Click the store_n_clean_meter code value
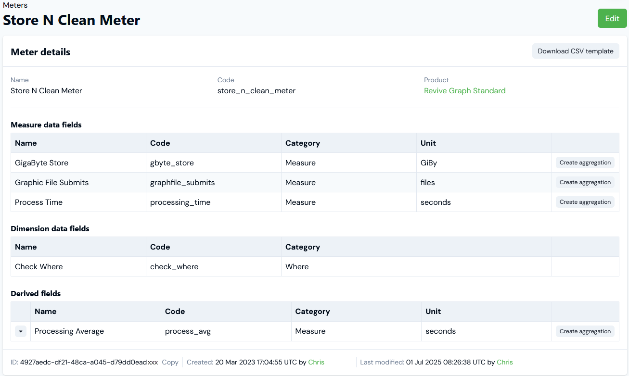The width and height of the screenshot is (629, 376). click(257, 91)
